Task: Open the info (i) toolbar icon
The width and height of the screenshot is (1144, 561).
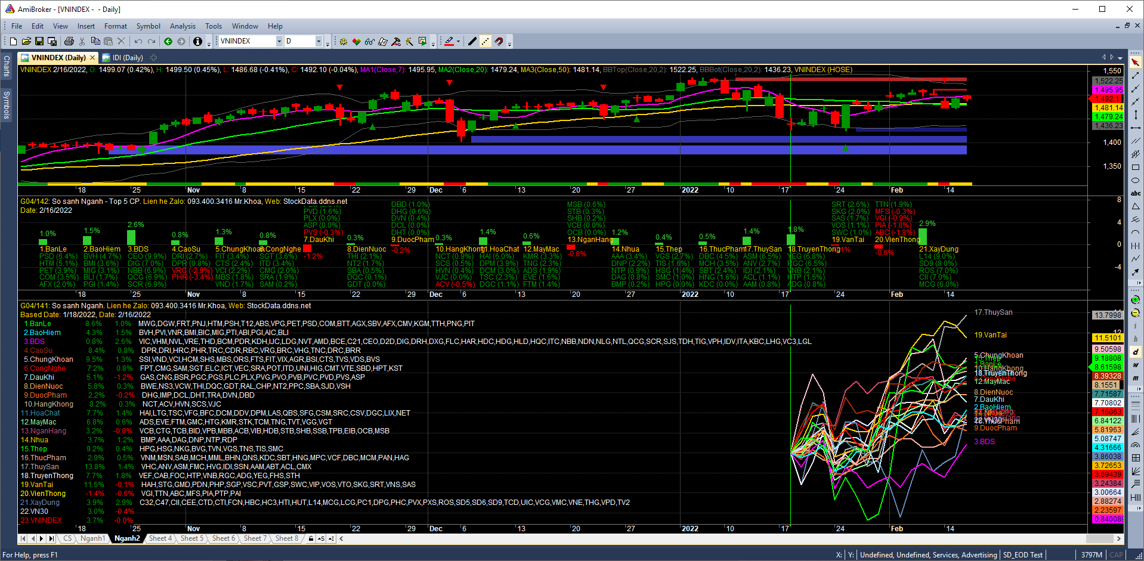Action: click(x=197, y=41)
